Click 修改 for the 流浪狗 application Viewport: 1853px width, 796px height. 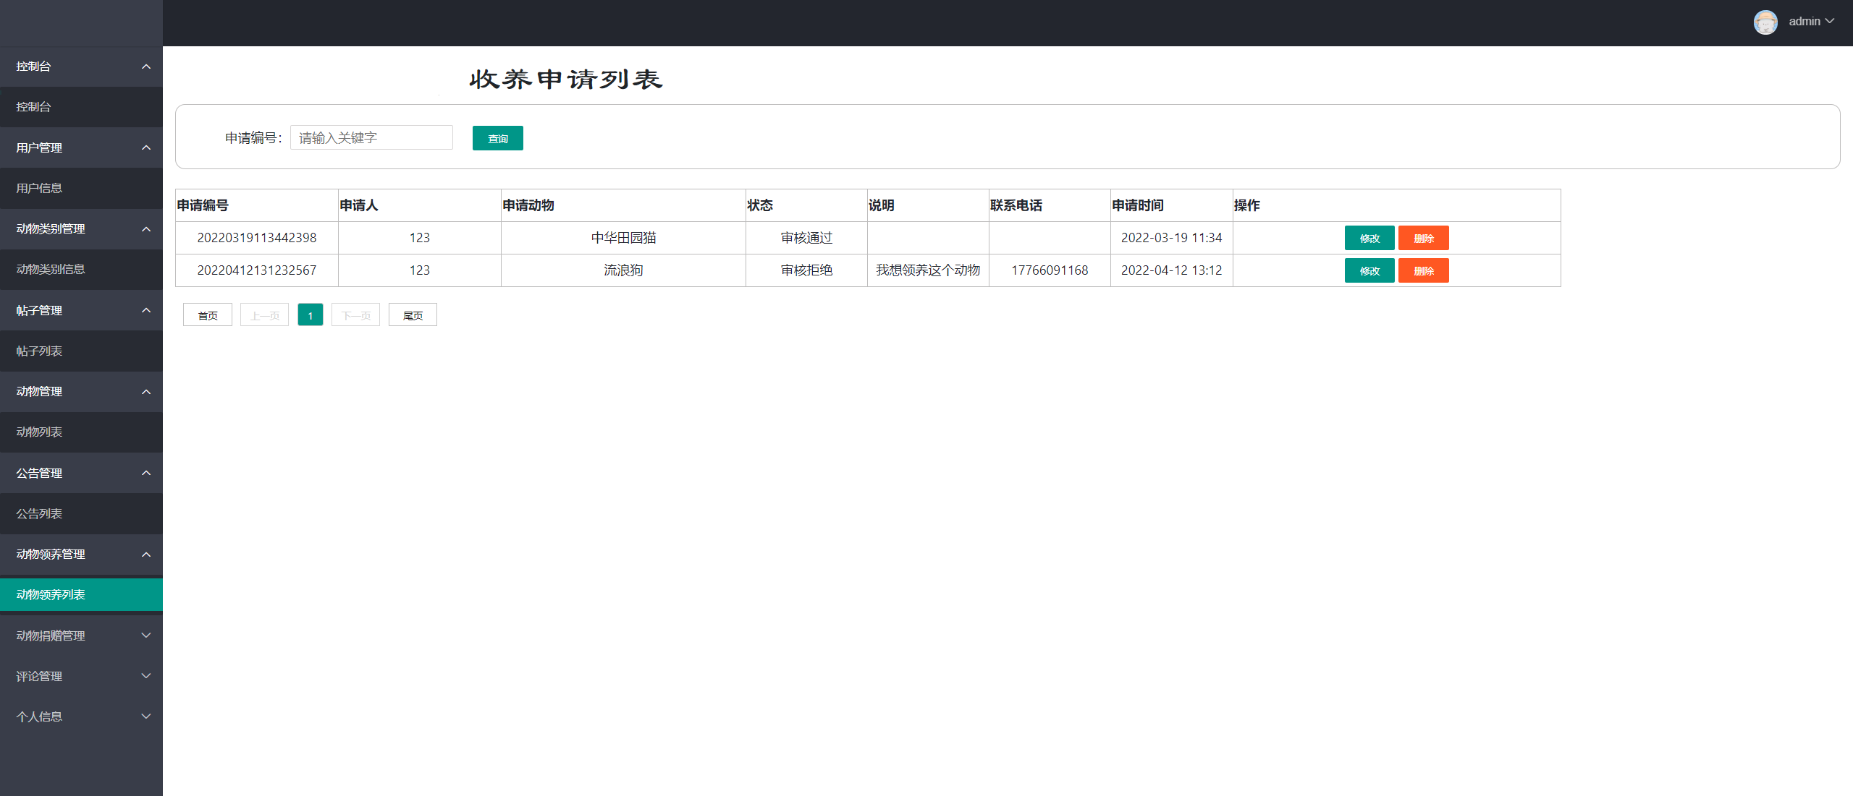pos(1369,270)
